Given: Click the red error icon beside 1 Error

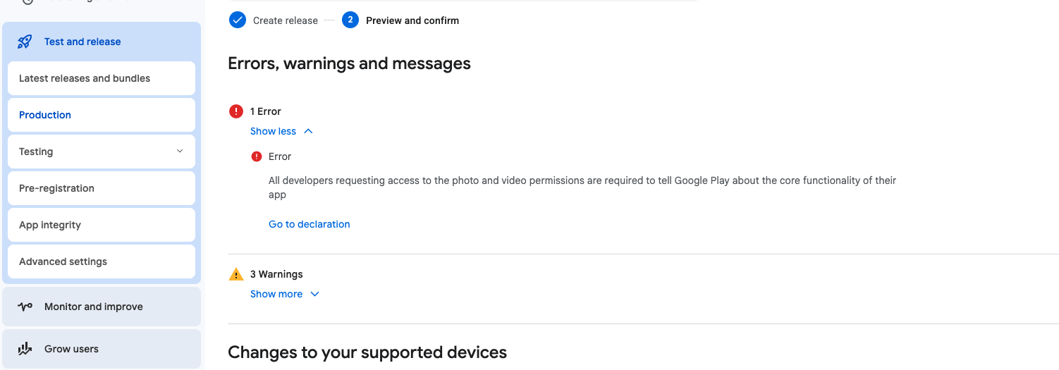Looking at the screenshot, I should [x=236, y=111].
